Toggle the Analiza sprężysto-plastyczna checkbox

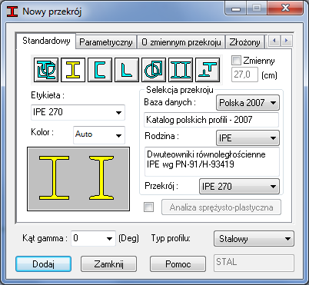click(148, 207)
